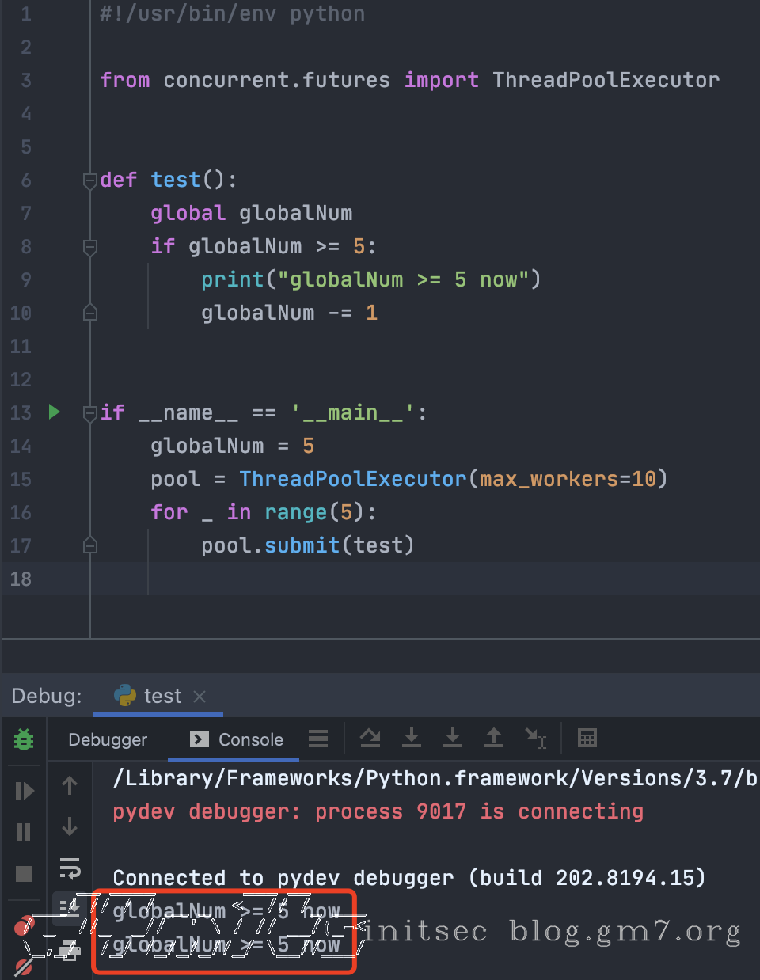Stop the debug session
Viewport: 760px width, 980px height.
24,873
